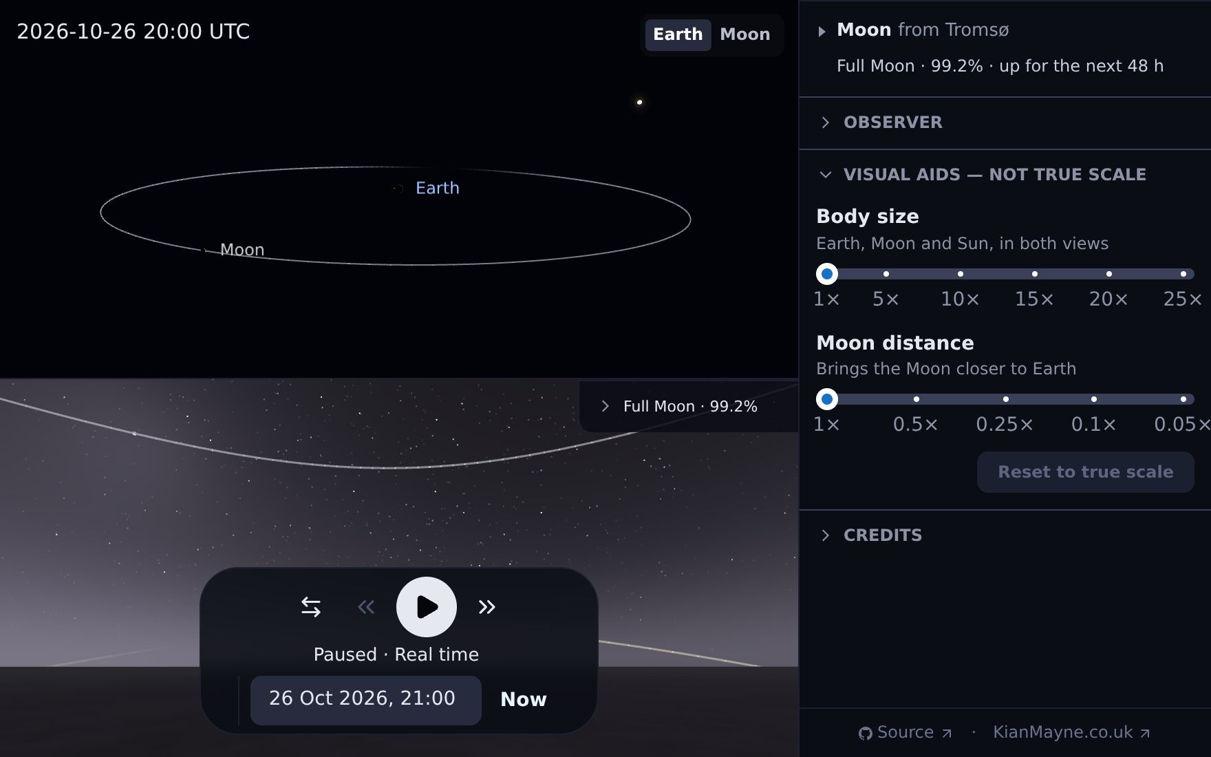The height and width of the screenshot is (757, 1211).
Task: Click Reset to true scale button
Action: click(x=1086, y=472)
